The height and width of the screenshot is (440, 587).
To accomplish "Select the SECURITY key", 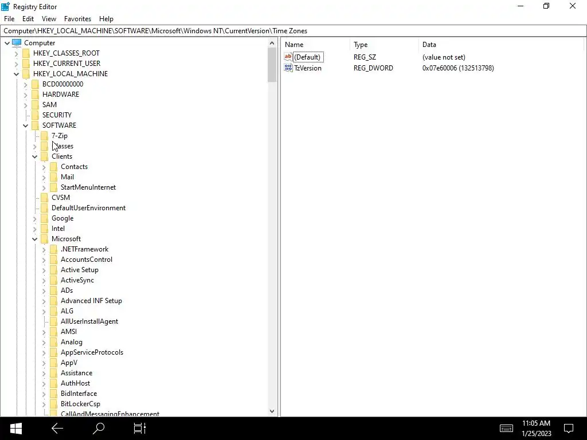I will click(x=57, y=115).
